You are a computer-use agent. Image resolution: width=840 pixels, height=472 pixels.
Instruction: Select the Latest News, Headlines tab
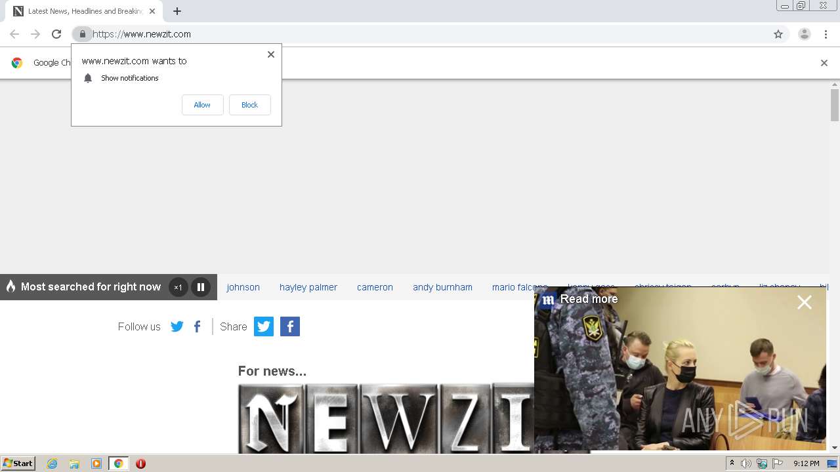(x=84, y=11)
